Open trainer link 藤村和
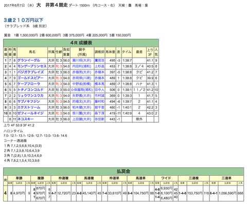 coord(99,102)
